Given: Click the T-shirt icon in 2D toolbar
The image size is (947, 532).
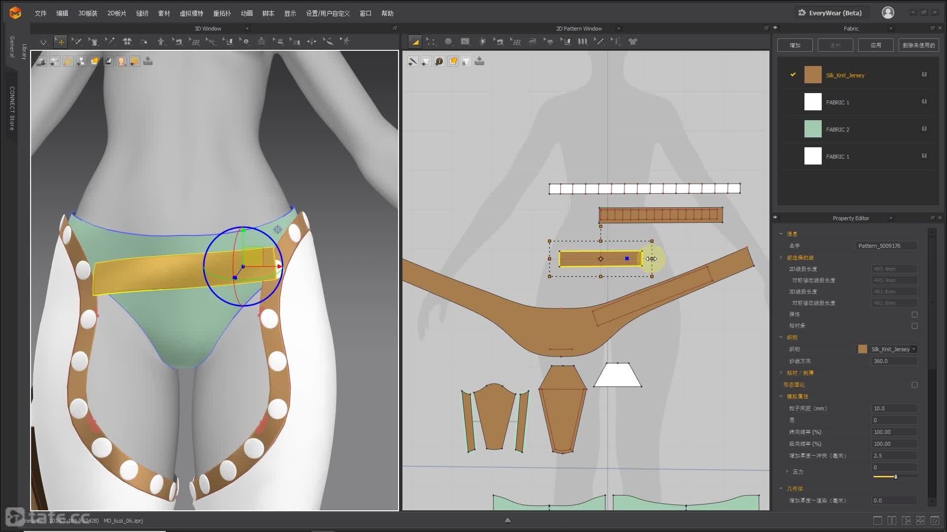Looking at the screenshot, I should (x=633, y=42).
